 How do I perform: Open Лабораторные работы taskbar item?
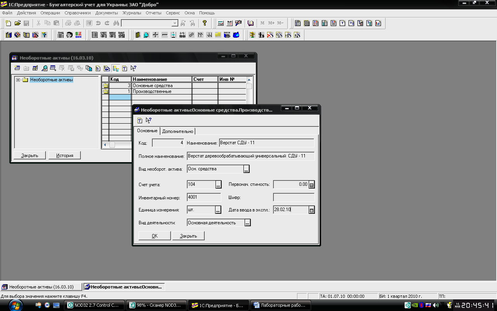coord(281,305)
